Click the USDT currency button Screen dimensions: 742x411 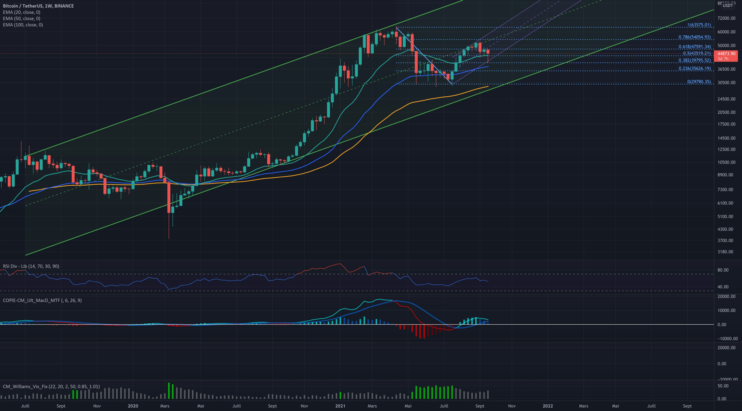[x=728, y=5]
